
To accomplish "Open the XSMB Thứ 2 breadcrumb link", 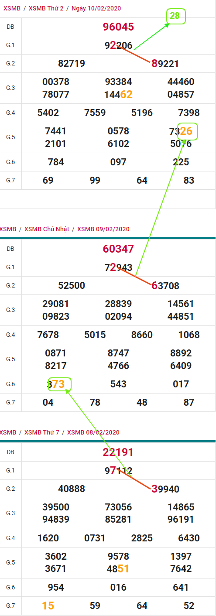I will click(45, 8).
